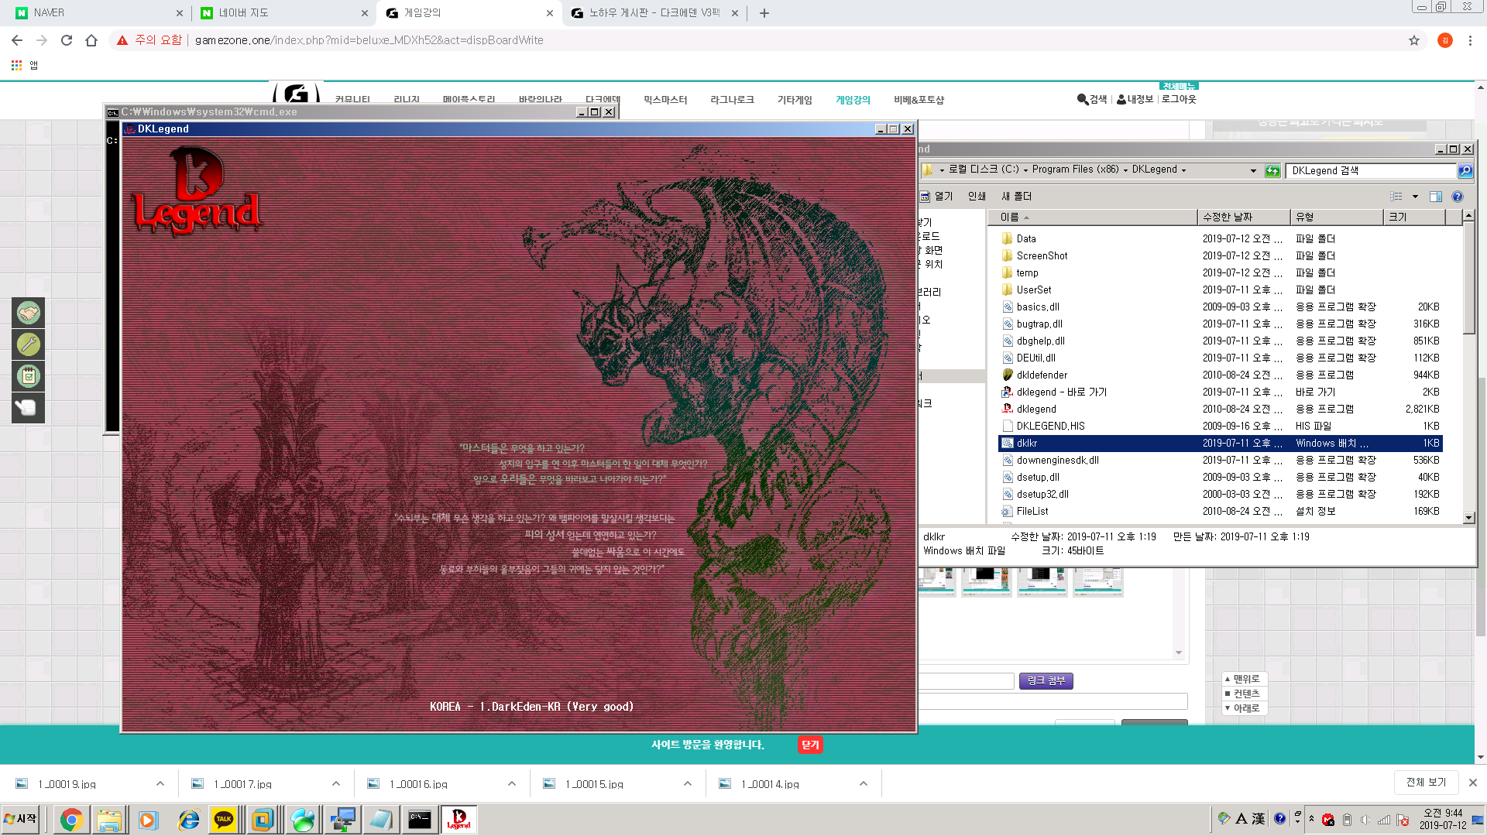Click the Explorer file list scrollbar down arrow
Image resolution: width=1487 pixels, height=836 pixels.
(1468, 518)
